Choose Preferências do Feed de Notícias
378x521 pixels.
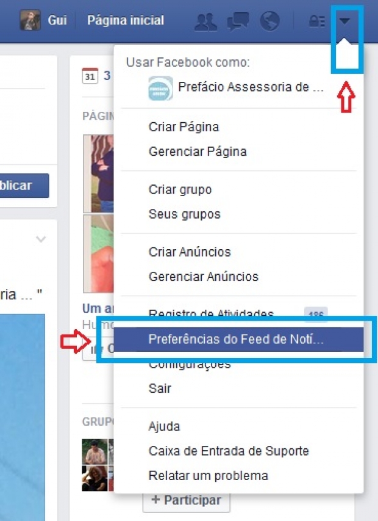click(238, 339)
